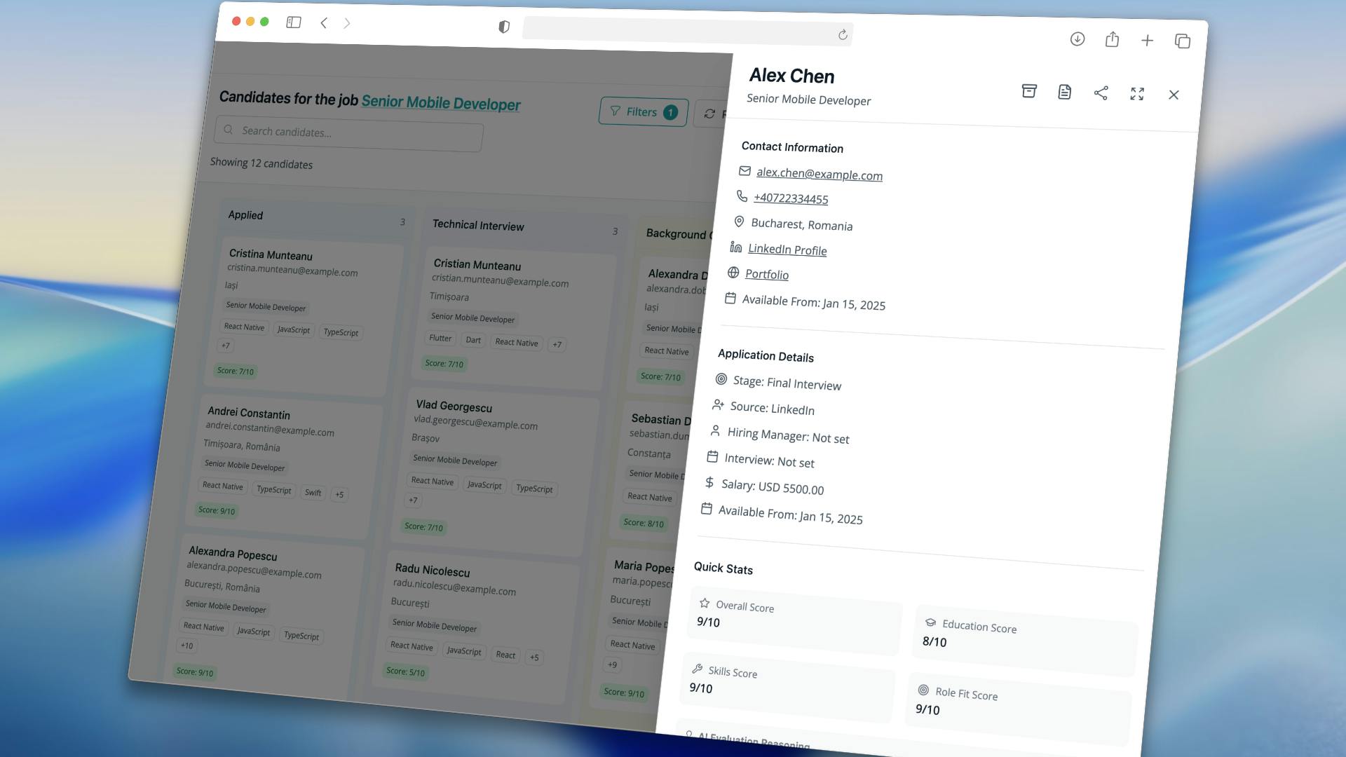This screenshot has width=1346, height=757.
Task: Expand the Applied column header
Action: [x=245, y=214]
